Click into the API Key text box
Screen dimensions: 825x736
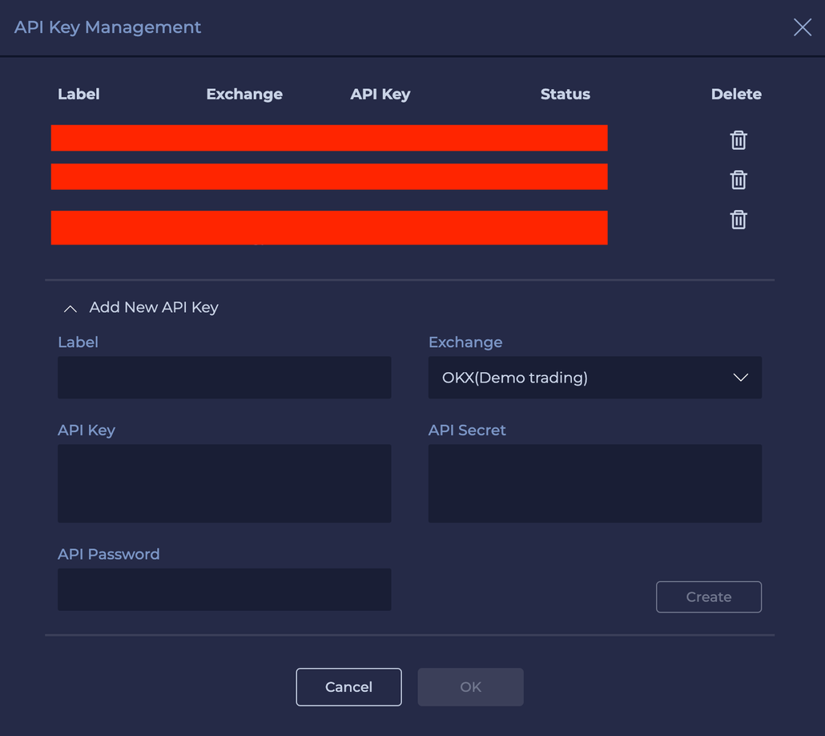pos(224,483)
